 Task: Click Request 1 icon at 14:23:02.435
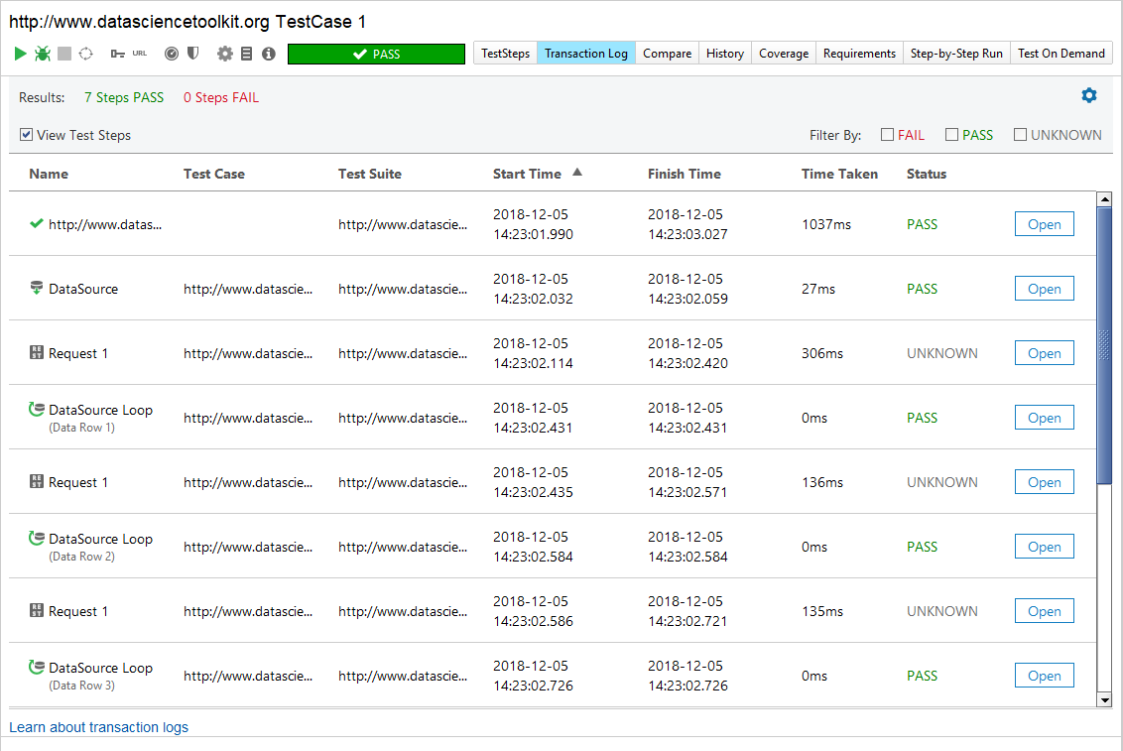click(x=37, y=481)
